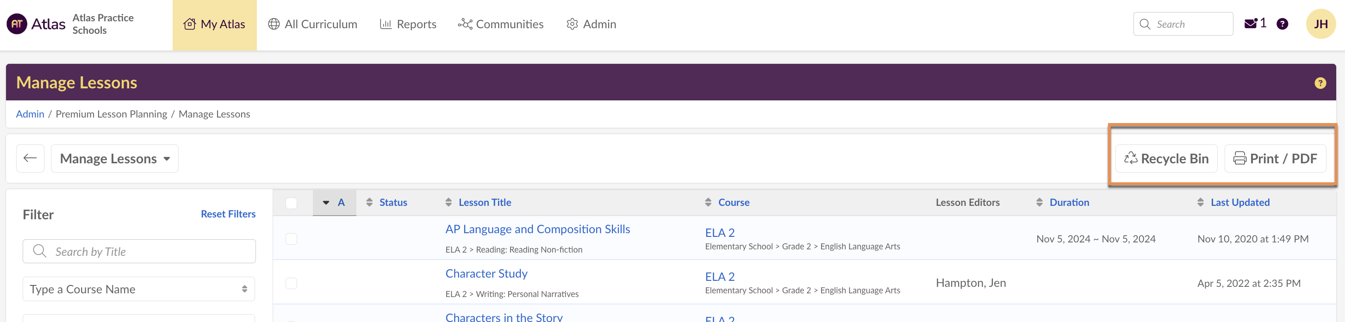Open the Reports menu
This screenshot has height=322, width=1345.
(x=408, y=25)
